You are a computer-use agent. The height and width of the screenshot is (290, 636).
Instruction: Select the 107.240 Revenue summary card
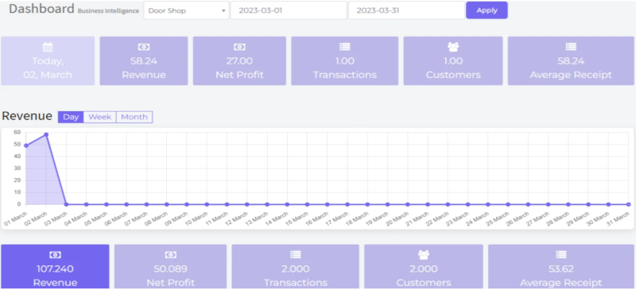55,266
